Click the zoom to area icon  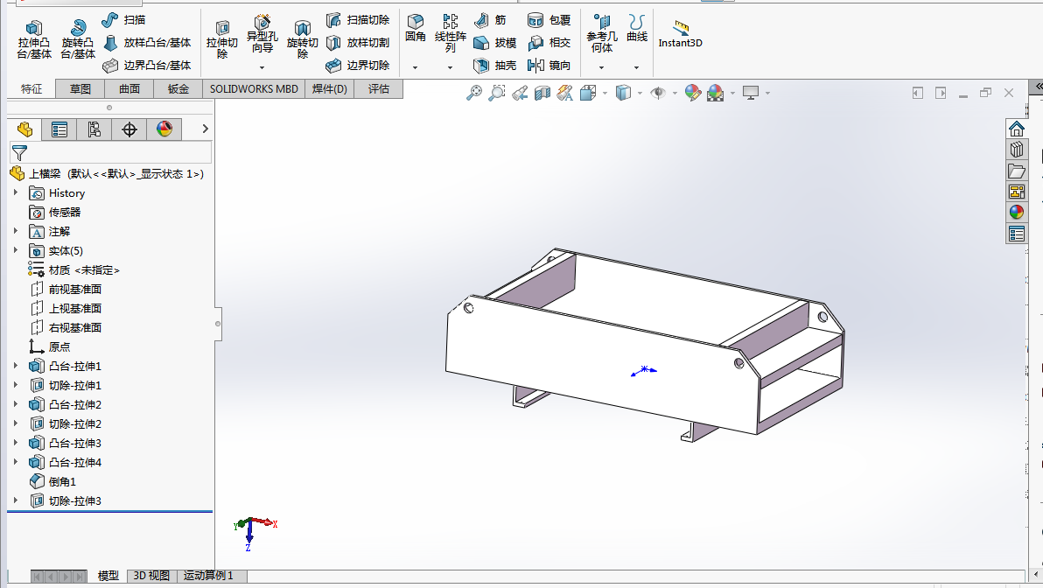tap(497, 93)
